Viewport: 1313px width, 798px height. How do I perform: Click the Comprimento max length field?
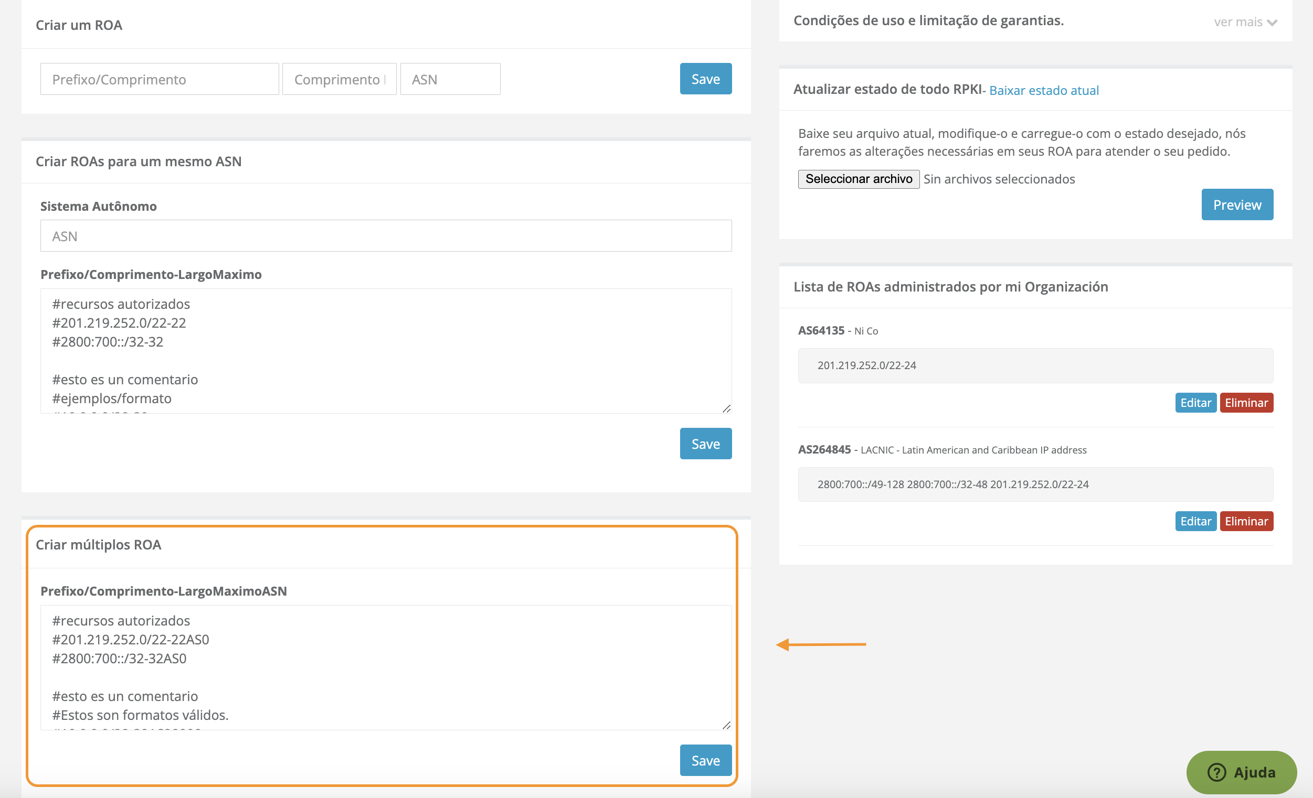click(339, 79)
